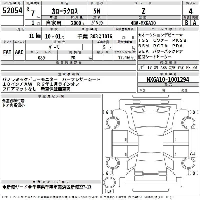Image resolution: width=200 pixels, height=200 pixels.
Task: Click the damage code legend at bottom
Action: 88,197
